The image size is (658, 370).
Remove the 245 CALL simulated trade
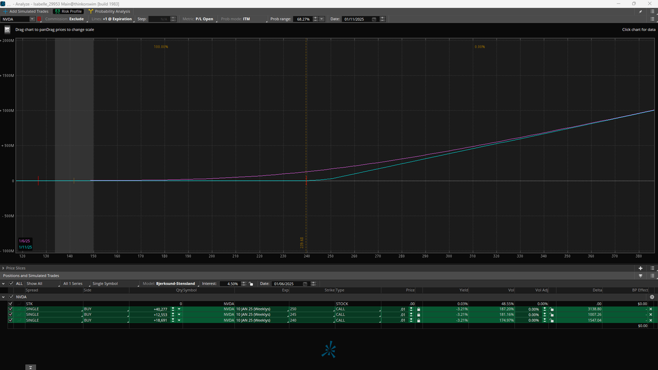[x=651, y=315]
